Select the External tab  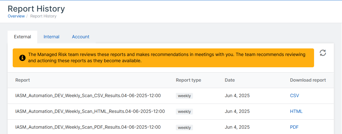[x=23, y=37]
